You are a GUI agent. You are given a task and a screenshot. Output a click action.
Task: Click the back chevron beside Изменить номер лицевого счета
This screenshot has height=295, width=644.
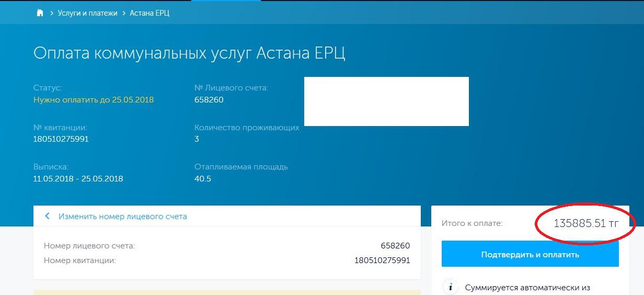coord(47,216)
